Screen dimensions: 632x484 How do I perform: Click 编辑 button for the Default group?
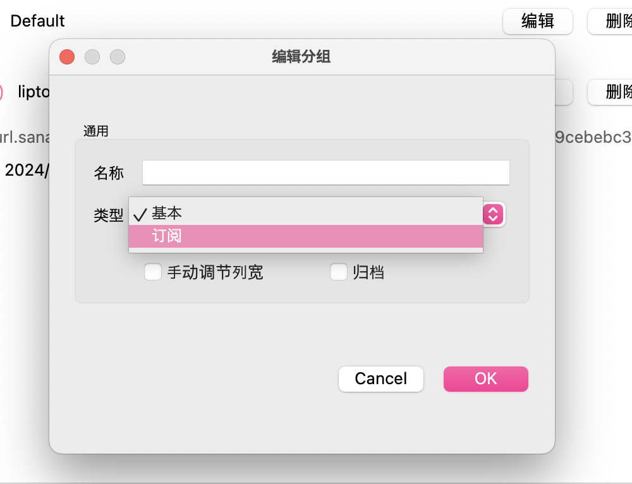tap(537, 21)
